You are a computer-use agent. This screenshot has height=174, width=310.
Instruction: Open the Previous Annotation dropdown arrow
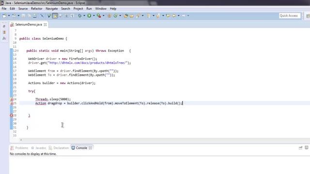point(163,15)
